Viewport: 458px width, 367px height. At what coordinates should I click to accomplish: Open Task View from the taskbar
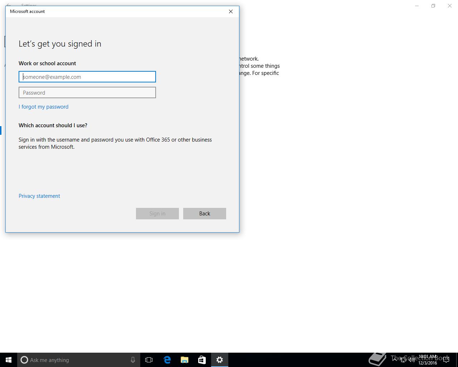click(x=149, y=360)
